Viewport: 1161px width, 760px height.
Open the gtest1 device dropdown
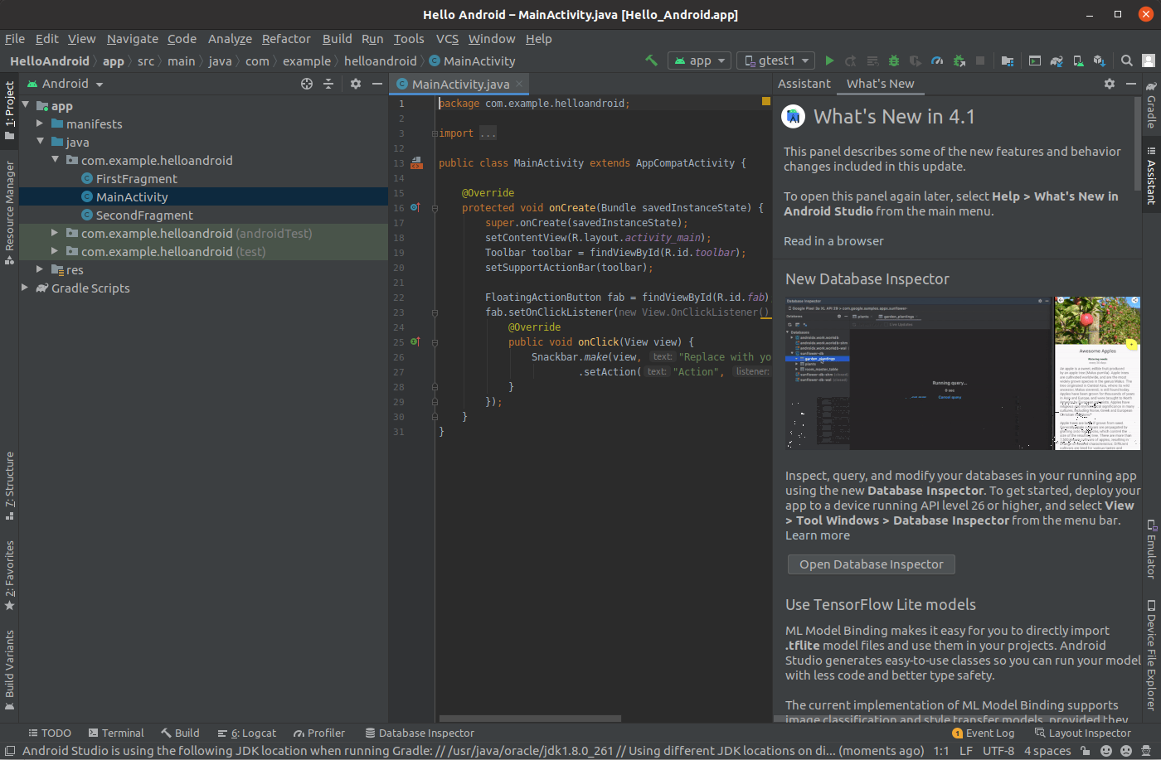(775, 61)
